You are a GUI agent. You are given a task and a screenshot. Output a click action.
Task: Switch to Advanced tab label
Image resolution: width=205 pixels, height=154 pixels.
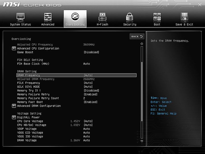pos(48,24)
